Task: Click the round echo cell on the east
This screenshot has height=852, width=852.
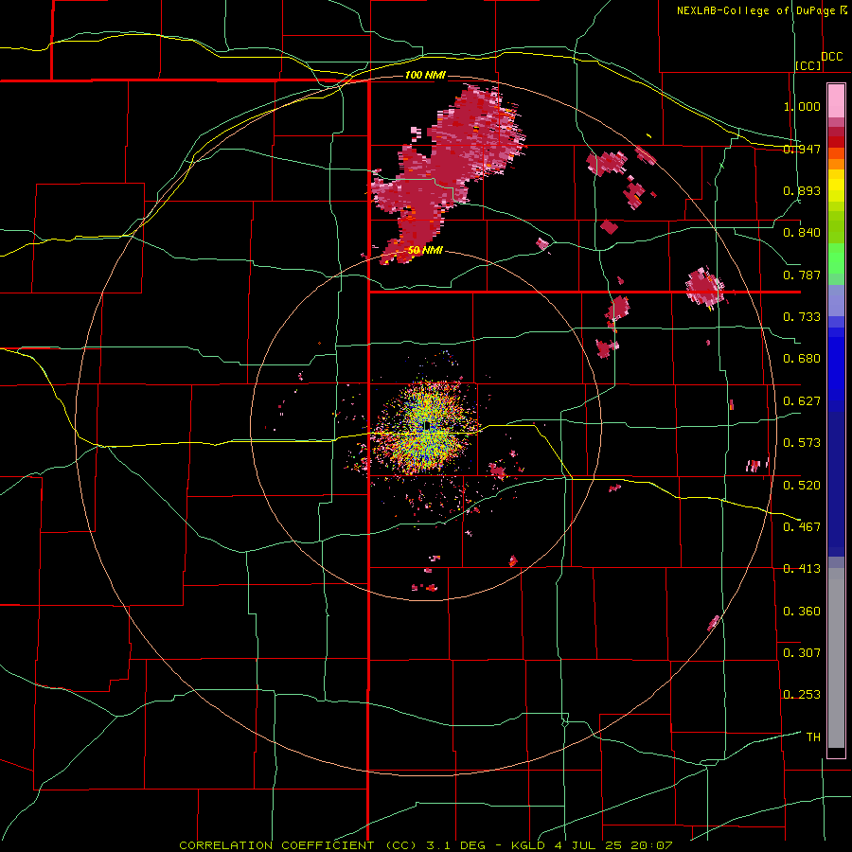Action: click(704, 287)
